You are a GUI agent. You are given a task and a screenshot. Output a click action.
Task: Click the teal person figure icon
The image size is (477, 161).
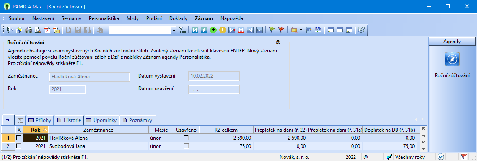click(x=204, y=30)
